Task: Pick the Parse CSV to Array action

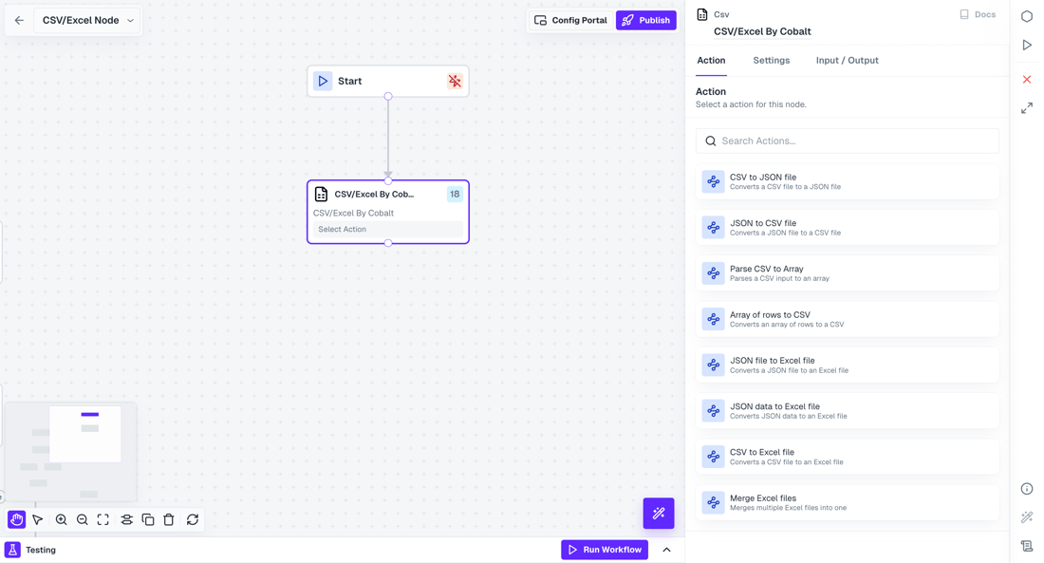Action: (847, 273)
